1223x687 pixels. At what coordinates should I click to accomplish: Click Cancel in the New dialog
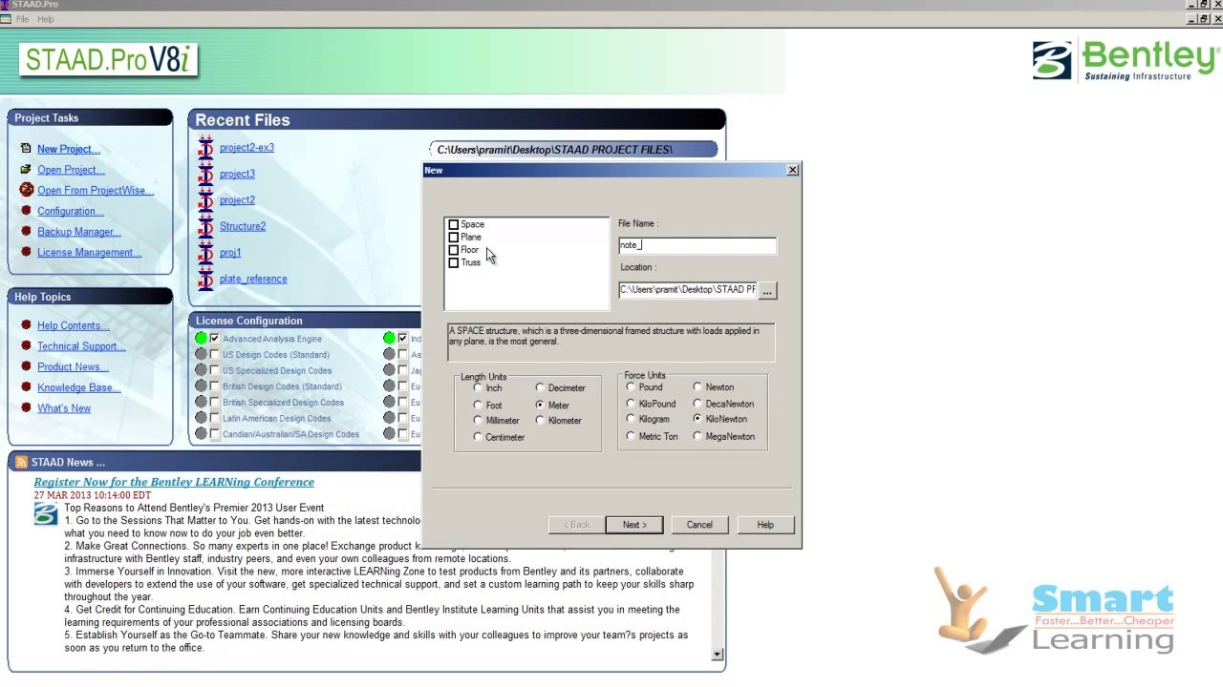coord(699,525)
